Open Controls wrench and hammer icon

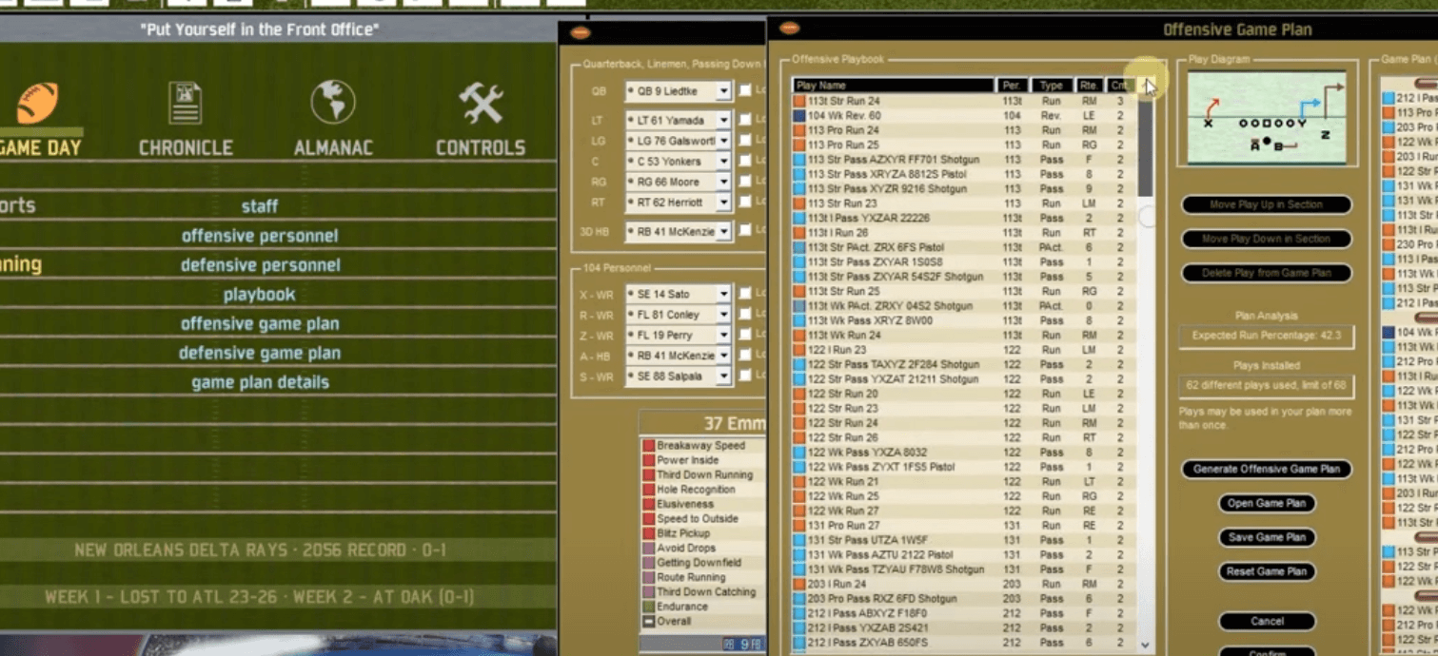tap(481, 103)
